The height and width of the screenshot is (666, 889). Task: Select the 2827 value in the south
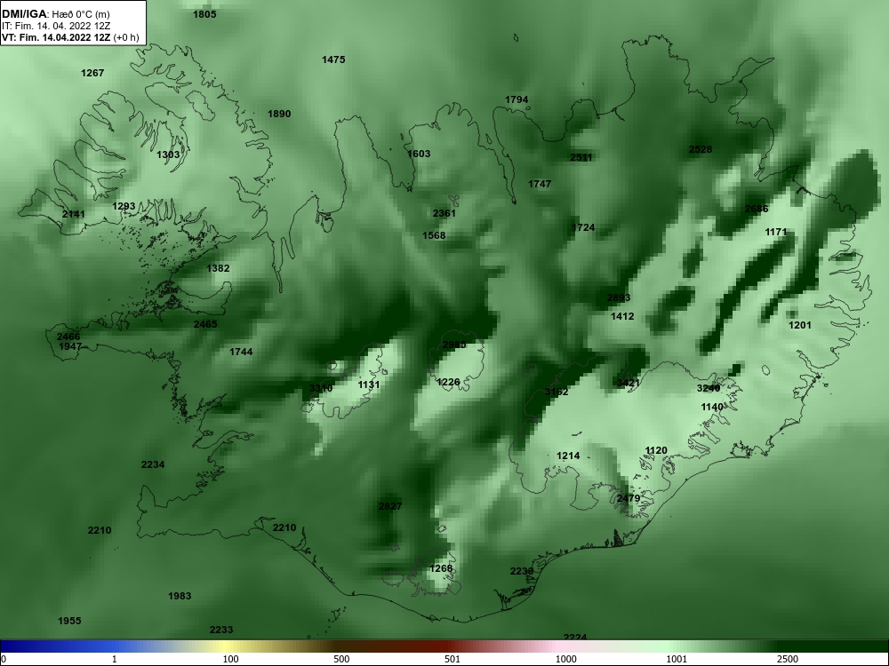coord(390,506)
